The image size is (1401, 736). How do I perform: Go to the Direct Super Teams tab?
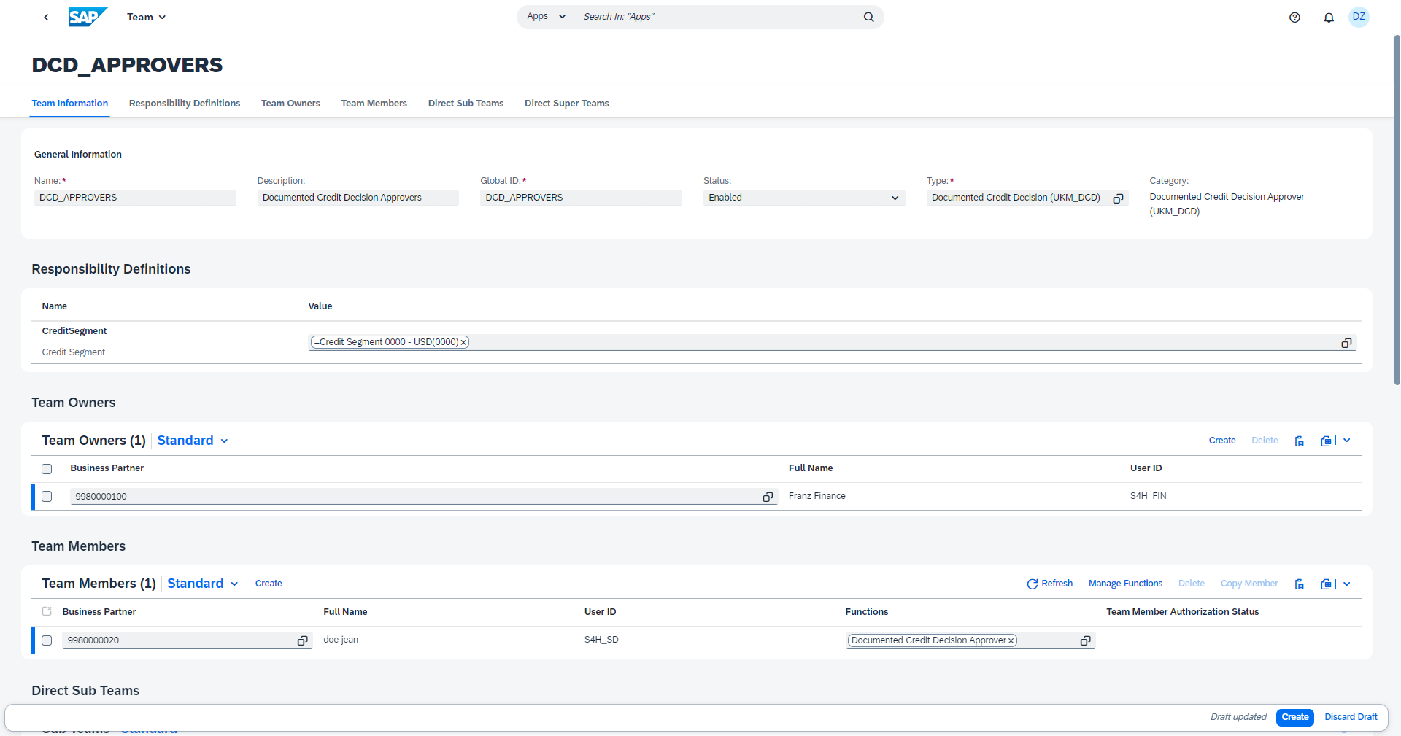566,104
